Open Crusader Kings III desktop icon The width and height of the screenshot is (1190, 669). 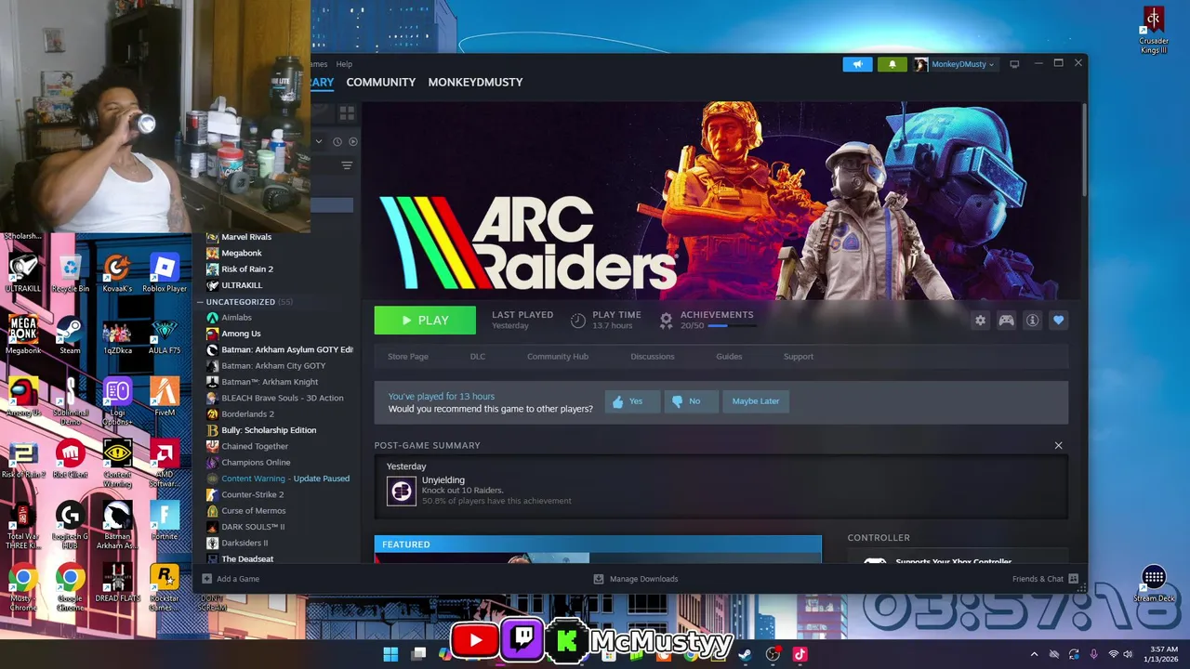(x=1154, y=30)
